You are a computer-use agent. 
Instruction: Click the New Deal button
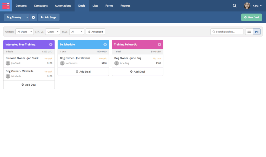251,17
